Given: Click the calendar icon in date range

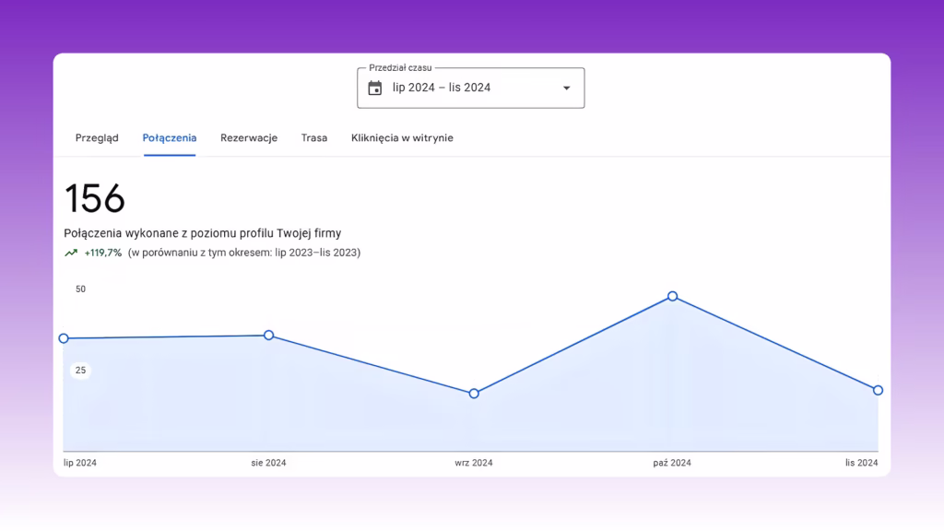Looking at the screenshot, I should 374,88.
